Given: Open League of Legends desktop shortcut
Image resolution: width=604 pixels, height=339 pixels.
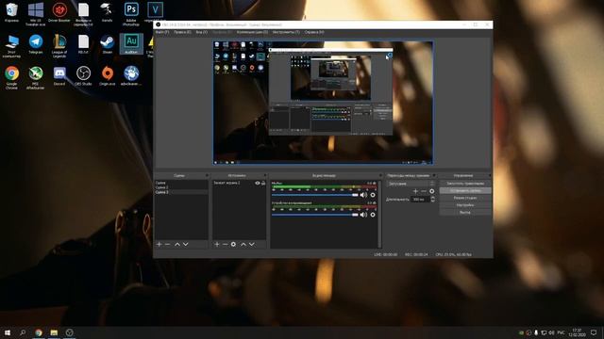Looking at the screenshot, I should click(59, 46).
